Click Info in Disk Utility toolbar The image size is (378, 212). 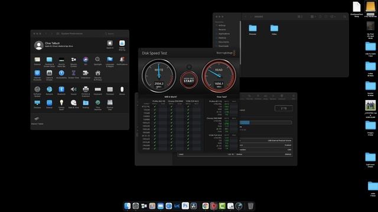point(294,97)
